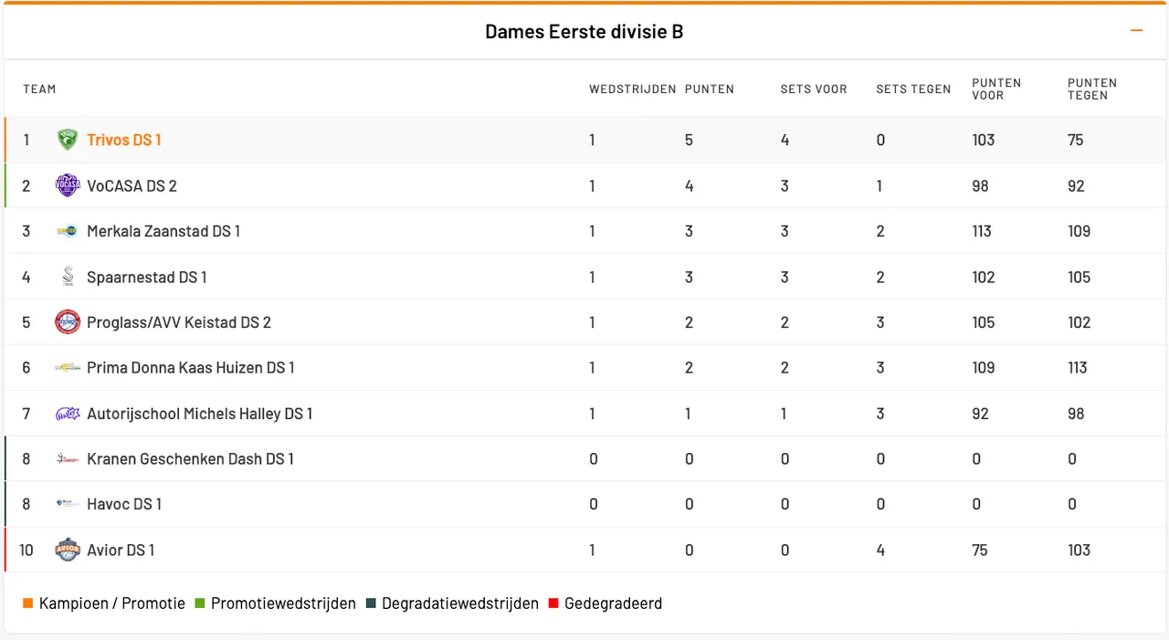1169x640 pixels.
Task: Click the Avior DS 1 team logo
Action: click(68, 550)
